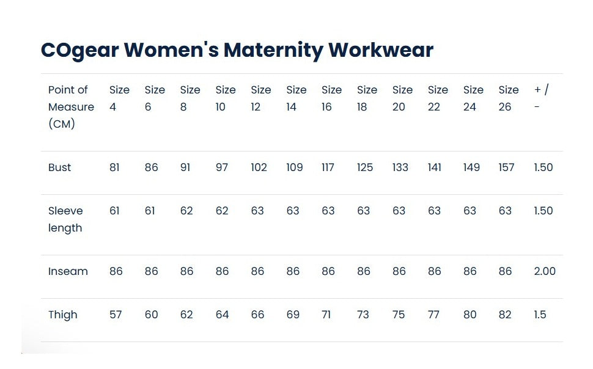The width and height of the screenshot is (593, 369).
Task: Click the Point of Measure (CM) header
Action: tap(71, 107)
